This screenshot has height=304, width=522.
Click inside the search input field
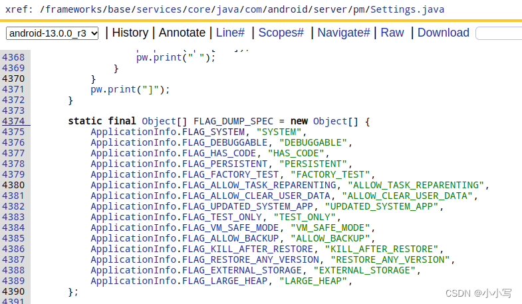click(499, 33)
